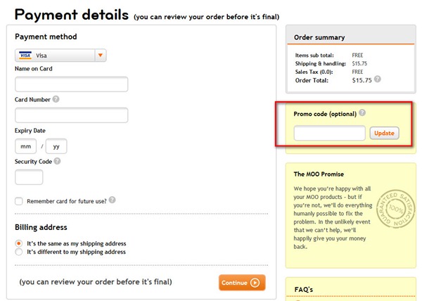
Task: Enable Remember card for future use checkbox
Action: pos(19,201)
